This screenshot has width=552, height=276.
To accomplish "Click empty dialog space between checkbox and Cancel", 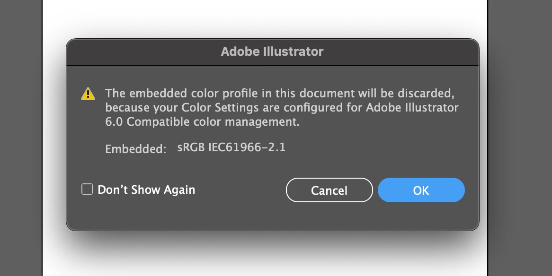I will tap(240, 190).
